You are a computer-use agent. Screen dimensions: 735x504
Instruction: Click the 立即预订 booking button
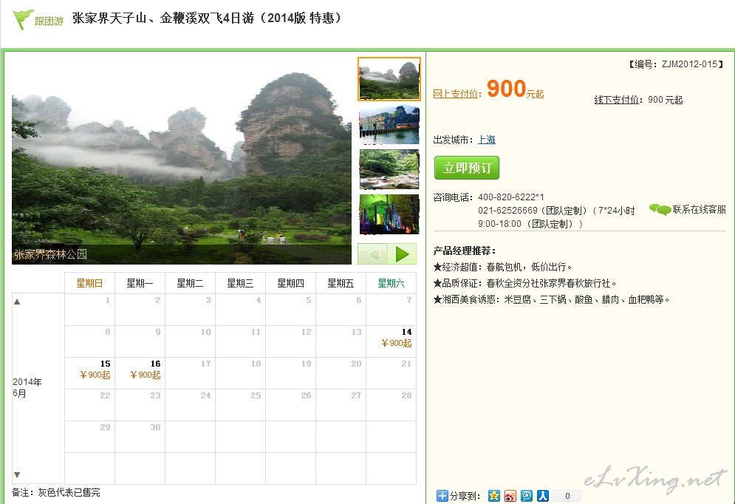click(467, 168)
